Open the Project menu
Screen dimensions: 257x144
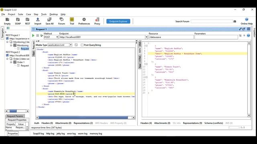(12, 14)
